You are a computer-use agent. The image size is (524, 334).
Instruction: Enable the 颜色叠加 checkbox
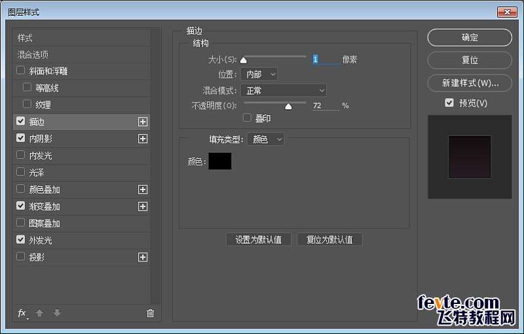pos(20,189)
